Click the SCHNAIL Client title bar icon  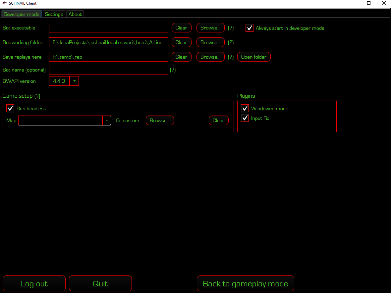click(5, 3)
